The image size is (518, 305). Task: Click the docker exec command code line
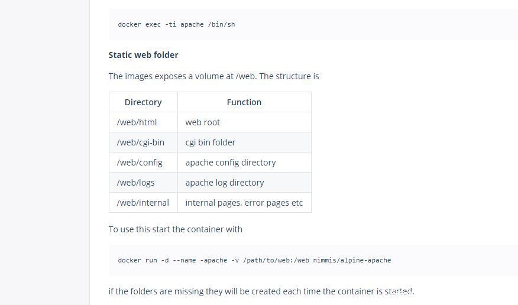pos(176,24)
